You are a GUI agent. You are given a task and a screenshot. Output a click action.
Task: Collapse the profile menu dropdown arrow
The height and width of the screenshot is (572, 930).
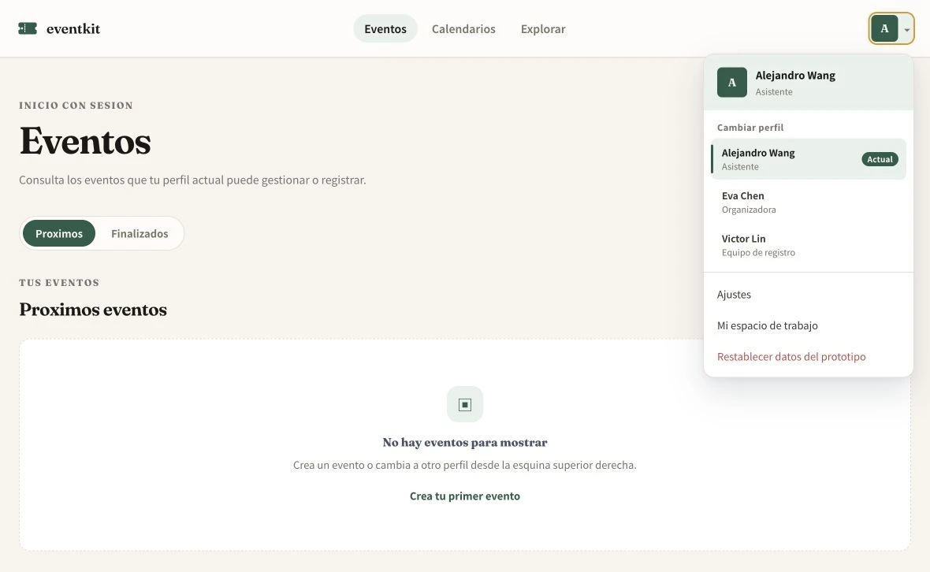click(907, 30)
